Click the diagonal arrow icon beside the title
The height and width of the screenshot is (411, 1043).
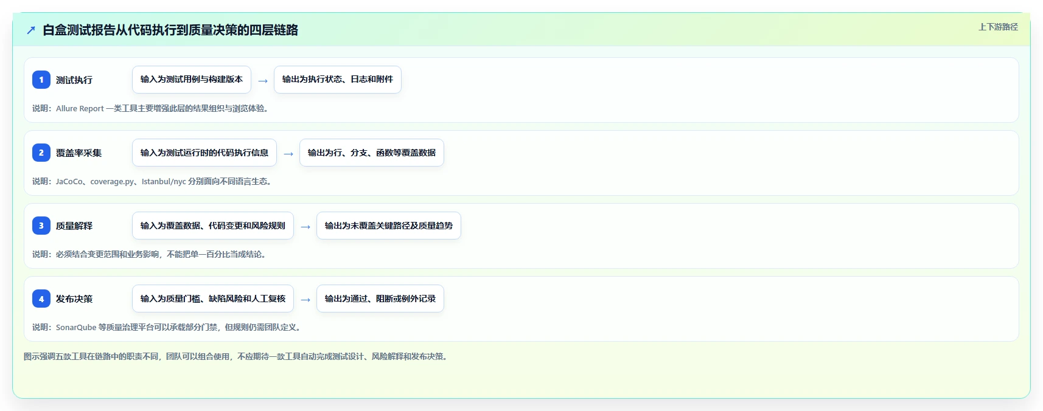pos(31,30)
